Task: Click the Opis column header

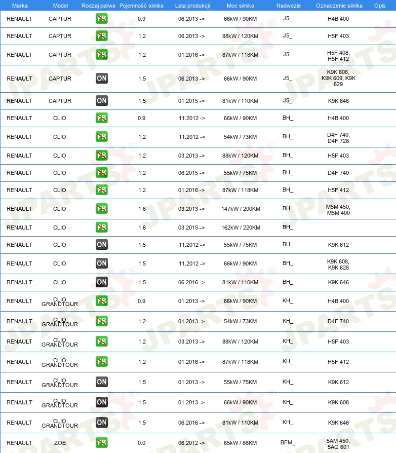Action: click(x=380, y=6)
